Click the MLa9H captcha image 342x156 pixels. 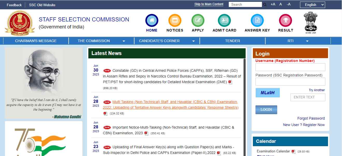pyautogui.click(x=268, y=93)
